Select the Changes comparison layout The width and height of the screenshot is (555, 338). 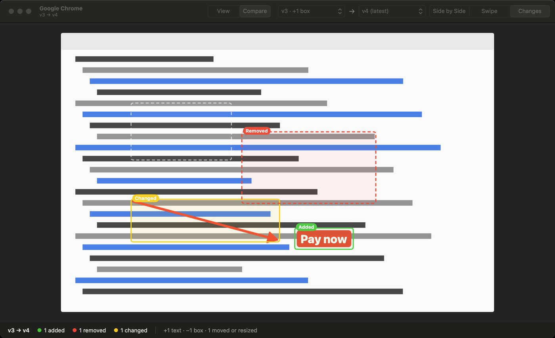pyautogui.click(x=530, y=11)
